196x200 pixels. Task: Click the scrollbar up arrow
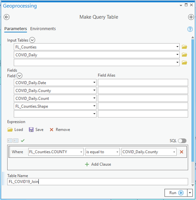[x=193, y=38]
